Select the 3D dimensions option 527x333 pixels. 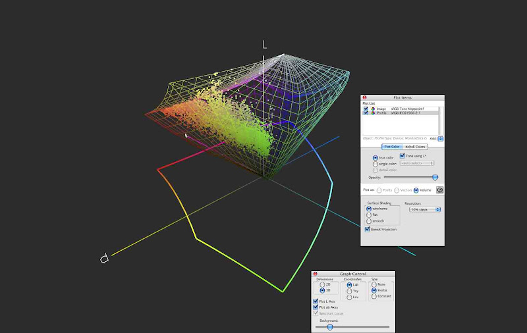pyautogui.click(x=322, y=290)
